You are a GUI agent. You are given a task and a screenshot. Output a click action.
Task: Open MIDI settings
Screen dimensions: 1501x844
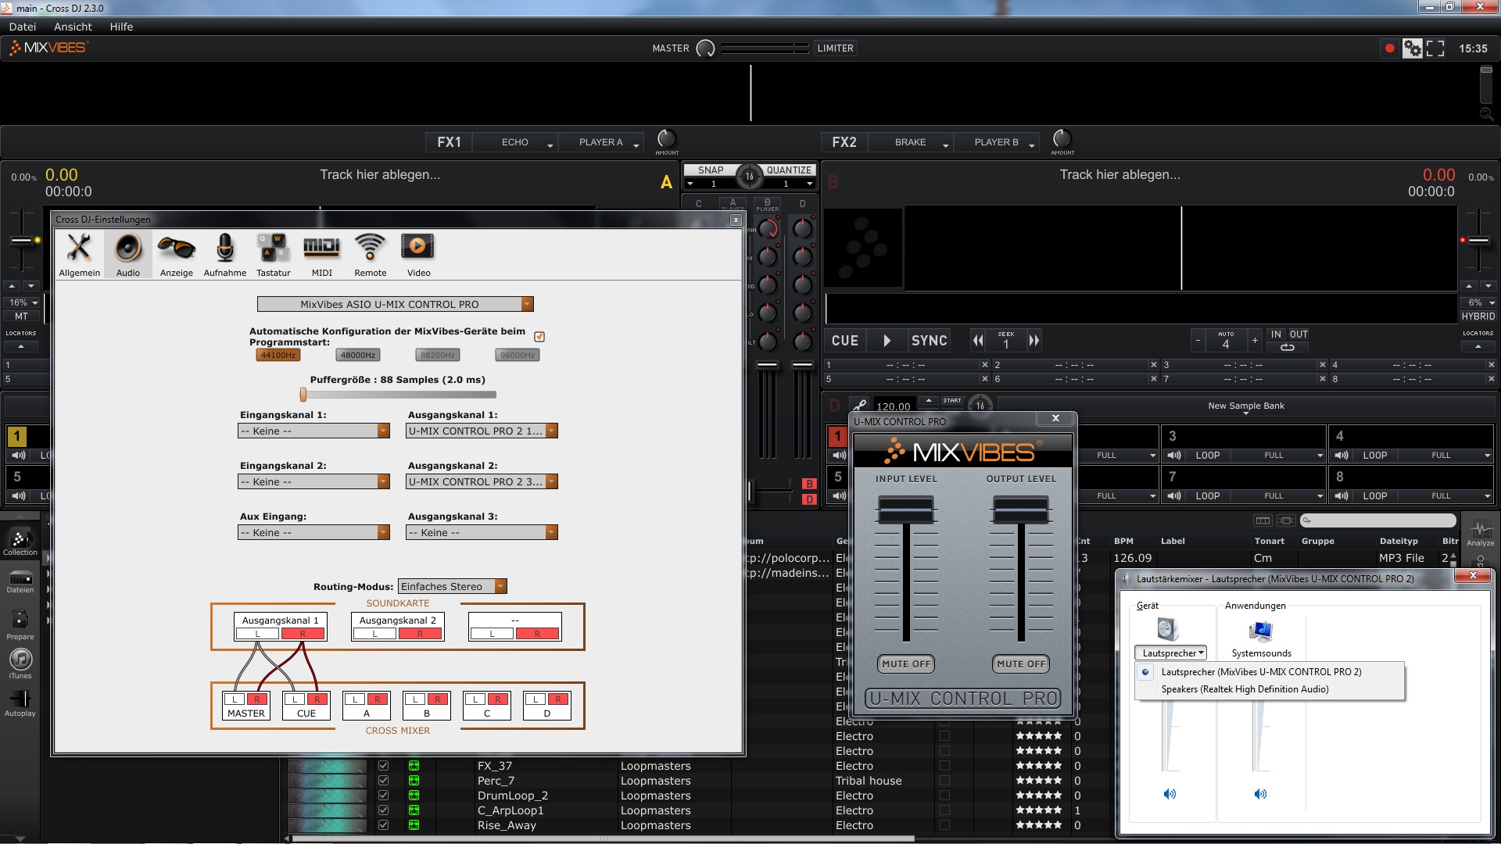(x=321, y=254)
